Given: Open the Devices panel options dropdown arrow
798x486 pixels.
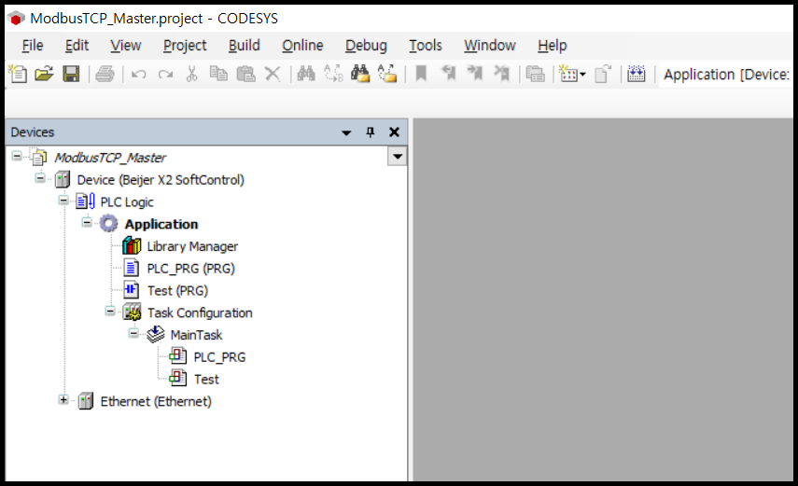Looking at the screenshot, I should click(346, 132).
